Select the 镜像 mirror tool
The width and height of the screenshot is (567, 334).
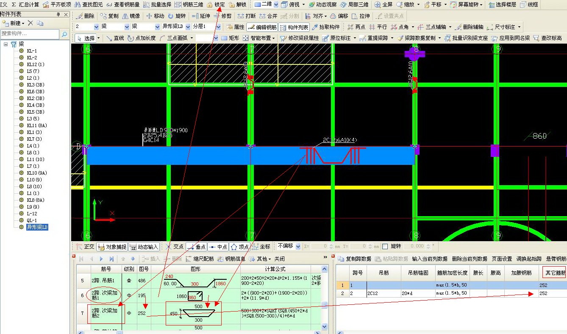(x=131, y=16)
